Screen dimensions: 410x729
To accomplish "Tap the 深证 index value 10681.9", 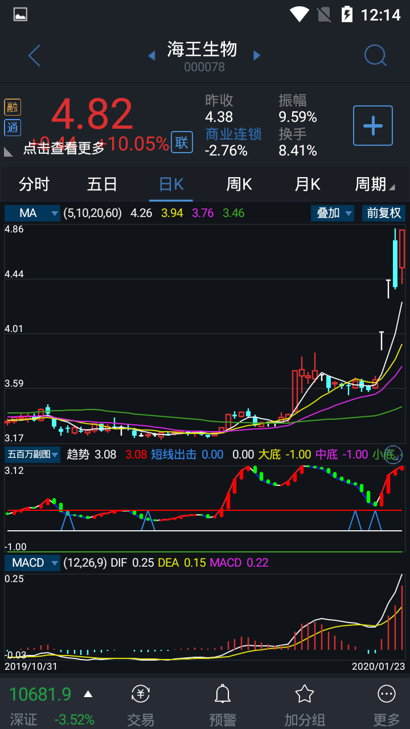I will (x=40, y=694).
